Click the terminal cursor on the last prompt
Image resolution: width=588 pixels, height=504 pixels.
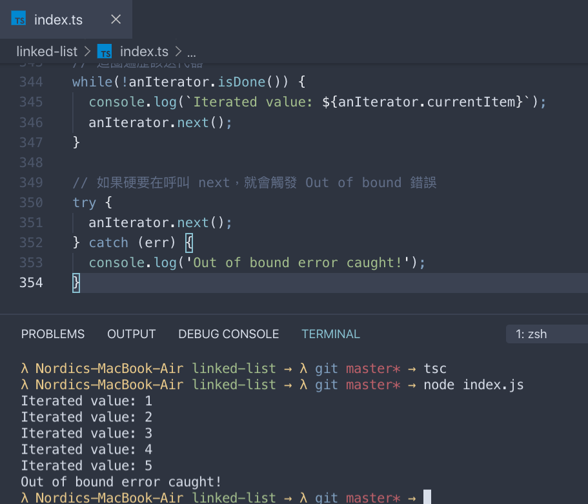(427, 498)
